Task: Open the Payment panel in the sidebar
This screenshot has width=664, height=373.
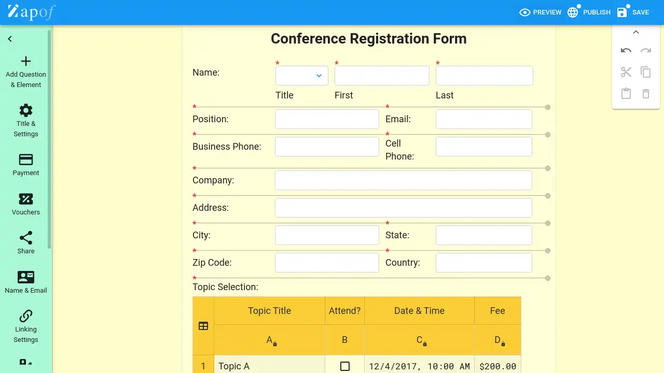Action: [x=25, y=165]
